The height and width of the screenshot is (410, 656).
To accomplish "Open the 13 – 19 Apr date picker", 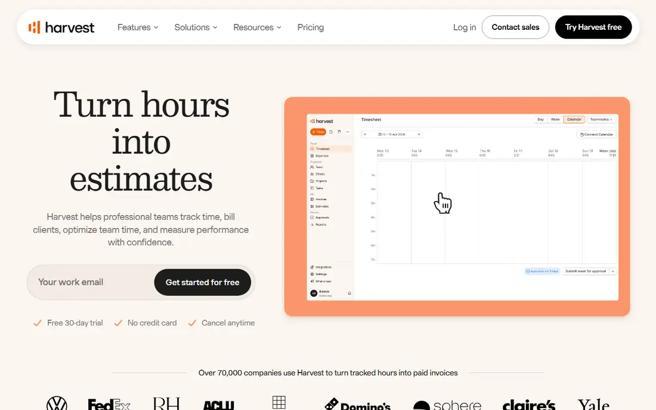I will (392, 135).
